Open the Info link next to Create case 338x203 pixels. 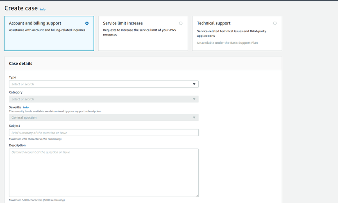pos(43,9)
